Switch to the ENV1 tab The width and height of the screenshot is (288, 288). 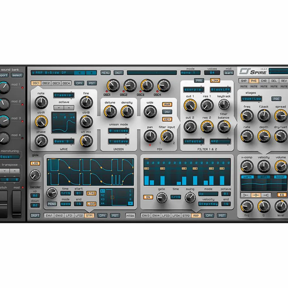pos(49,215)
